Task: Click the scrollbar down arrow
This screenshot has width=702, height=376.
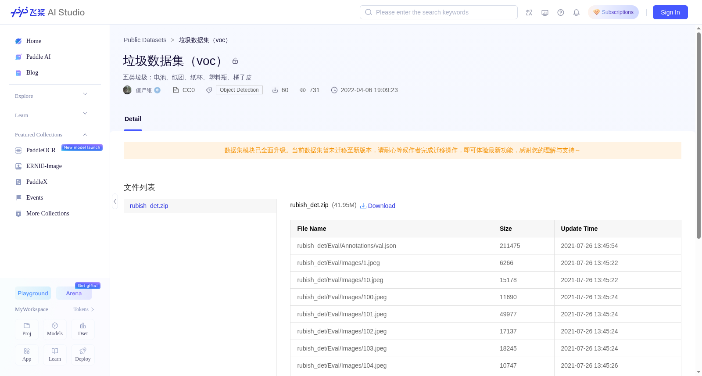Action: click(698, 372)
